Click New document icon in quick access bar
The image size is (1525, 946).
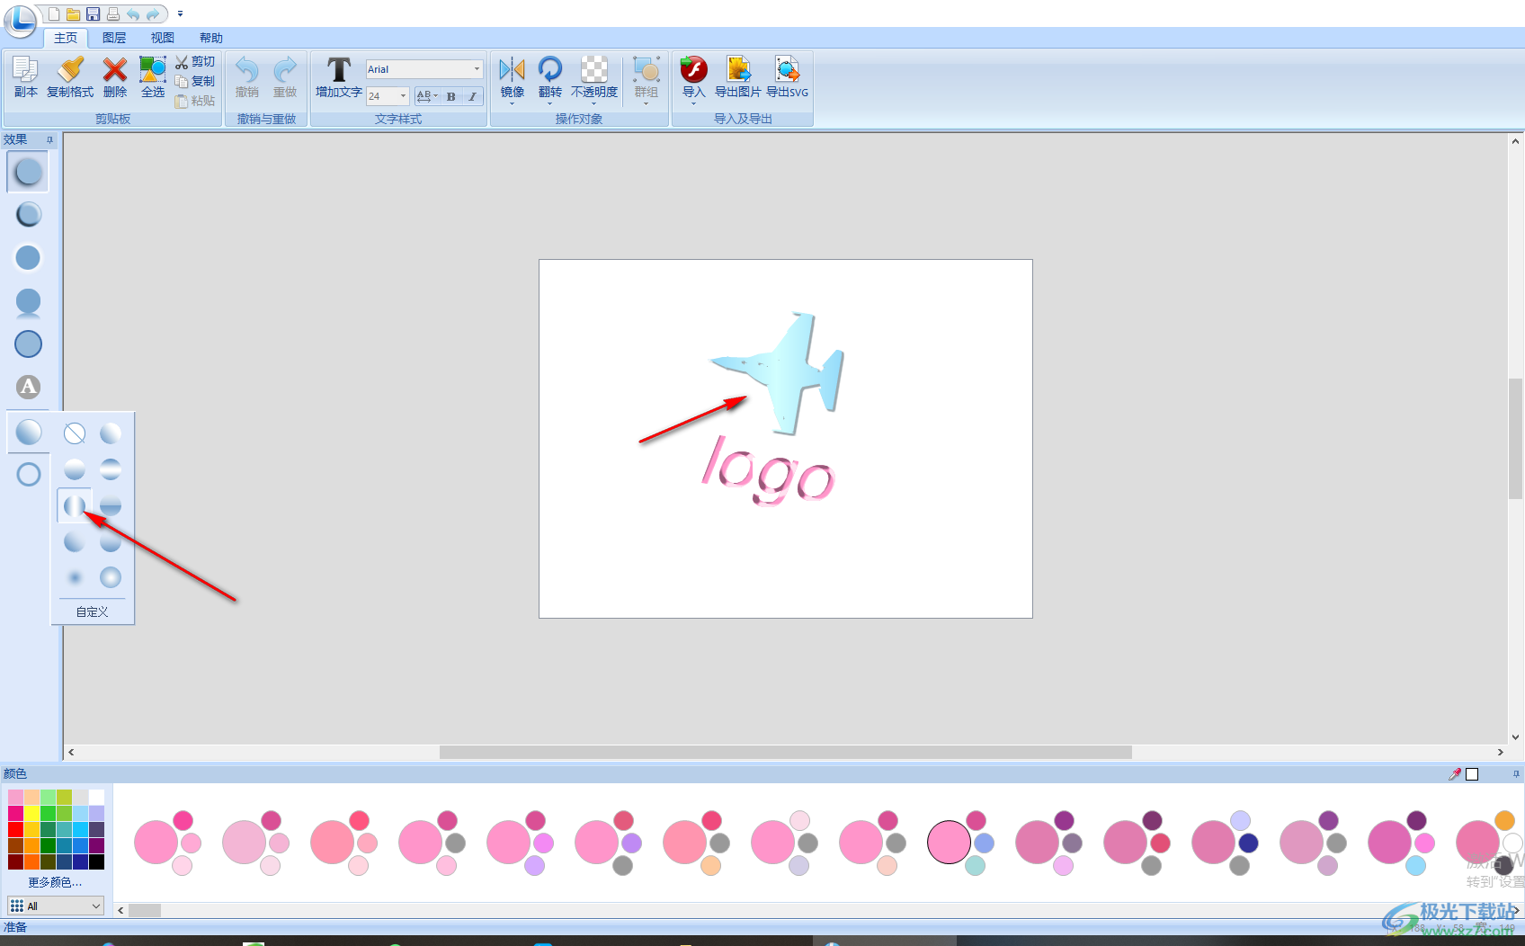pos(54,13)
